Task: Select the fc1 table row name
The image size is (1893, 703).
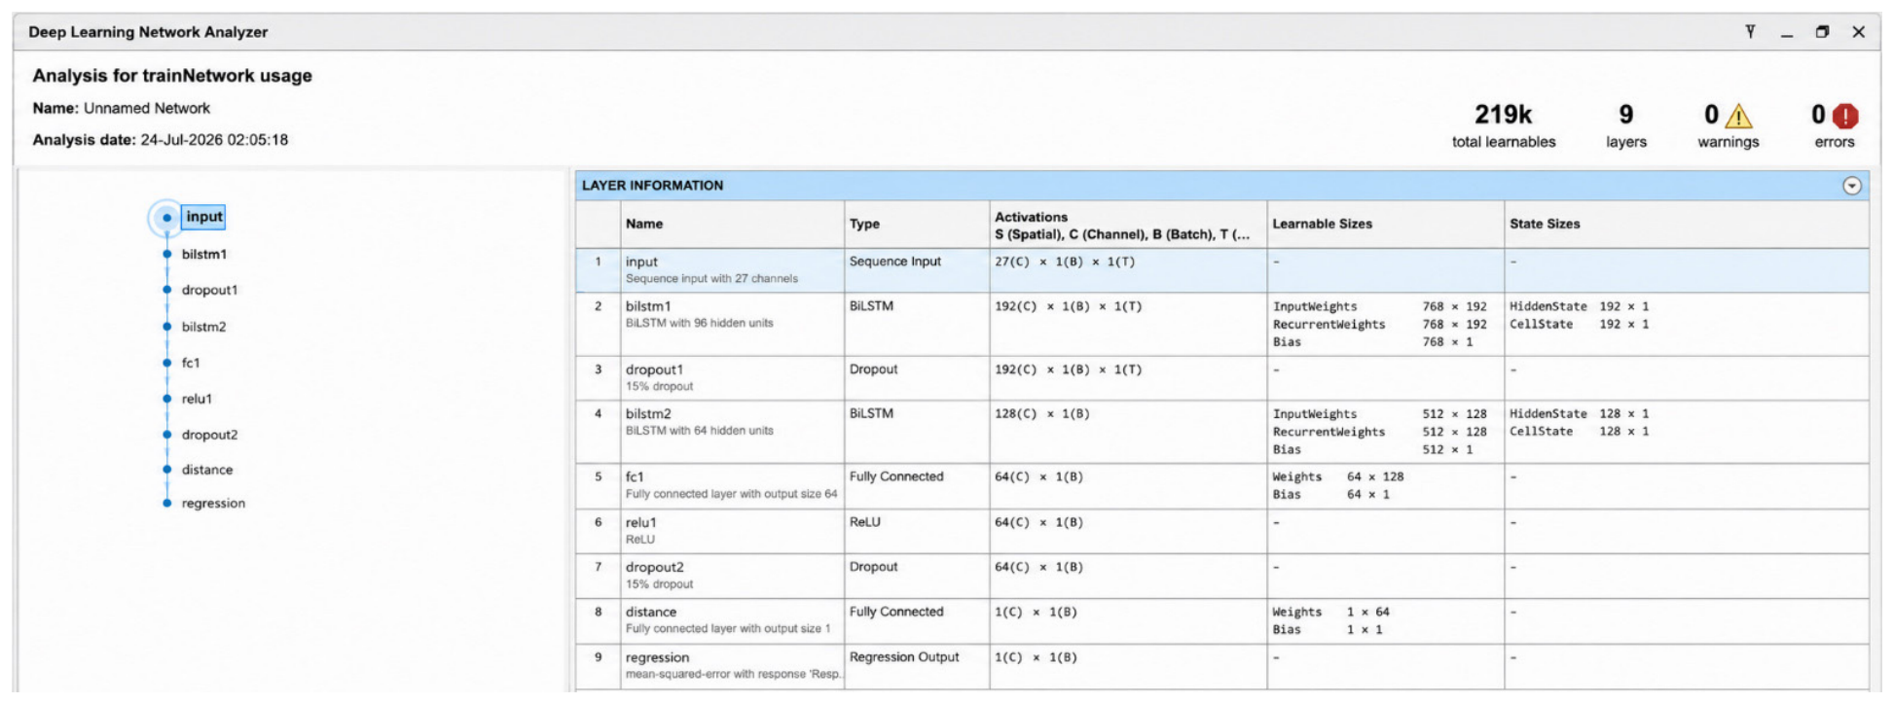Action: [635, 476]
